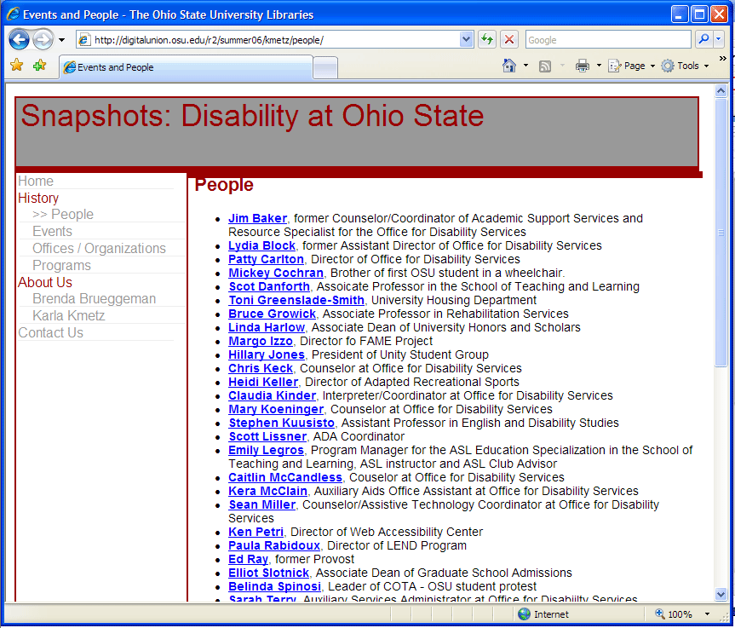Open the Tools menu
The height and width of the screenshot is (628, 735).
685,66
